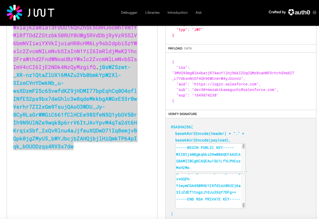Click the public key text box
319x219 pixels.
click(x=208, y=157)
